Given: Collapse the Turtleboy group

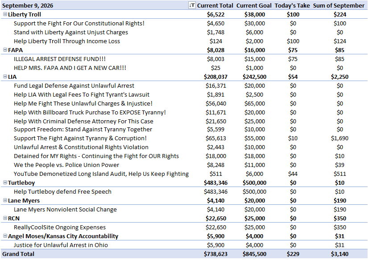Looking at the screenshot, I should coord(5,183).
